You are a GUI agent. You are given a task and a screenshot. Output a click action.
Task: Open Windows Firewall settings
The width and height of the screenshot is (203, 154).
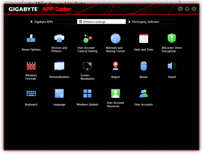click(x=31, y=66)
